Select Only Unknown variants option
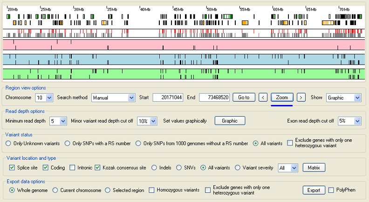Screen dimensions: 369x202 [x=8, y=143]
